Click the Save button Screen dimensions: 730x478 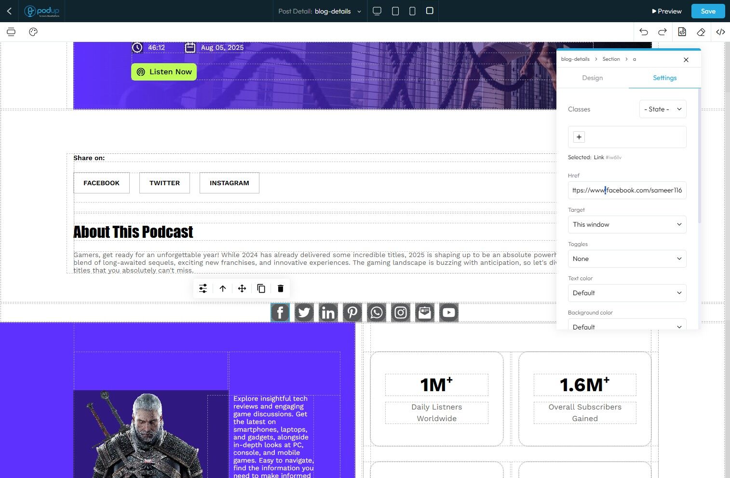[x=708, y=11]
